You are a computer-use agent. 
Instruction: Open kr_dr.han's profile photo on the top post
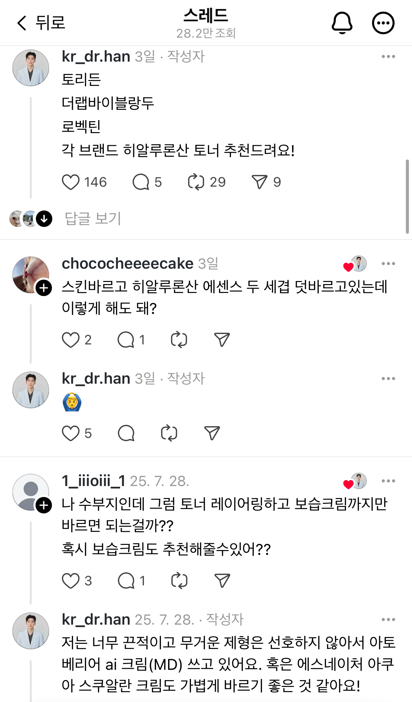[31, 68]
